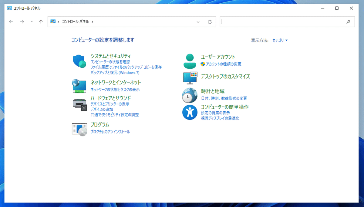This screenshot has width=364, height=207.
Task: Open the 時計と地域 clock globe icon
Action: pos(190,95)
